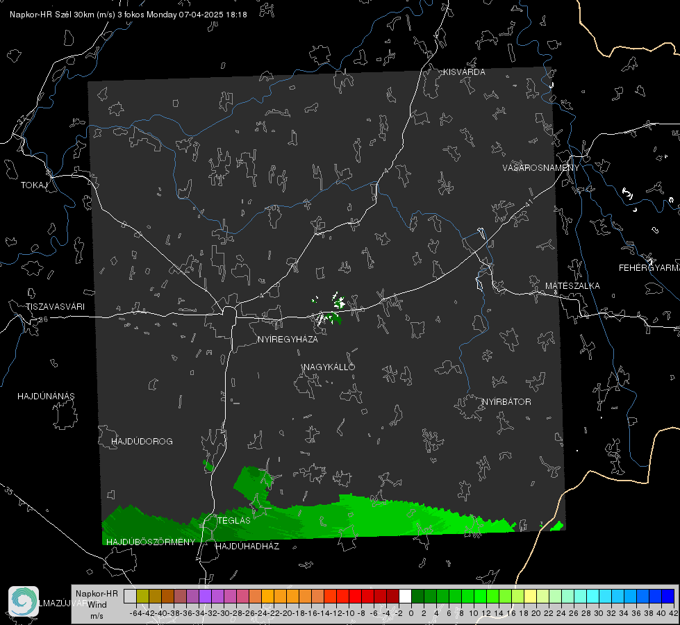
Task: Click the 'HAJDÚBÖSZÖRMÉNY' city label
Action: click(x=151, y=542)
